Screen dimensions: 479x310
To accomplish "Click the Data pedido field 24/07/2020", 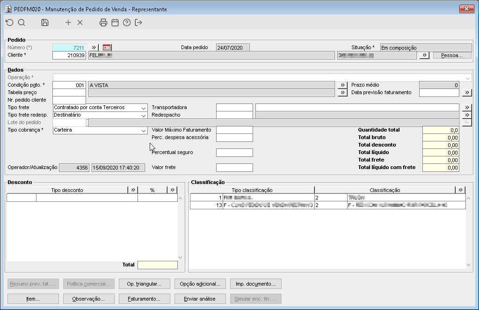I will (x=233, y=48).
